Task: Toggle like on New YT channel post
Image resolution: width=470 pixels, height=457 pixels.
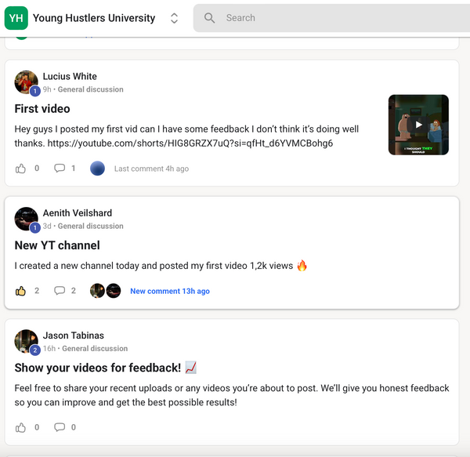Action: tap(21, 291)
